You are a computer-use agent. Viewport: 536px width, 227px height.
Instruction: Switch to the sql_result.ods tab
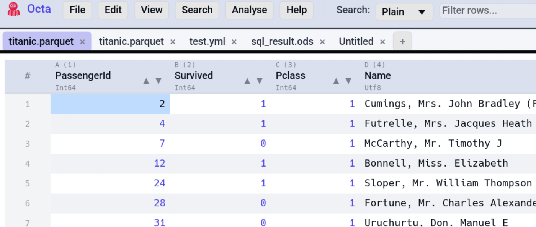click(x=282, y=41)
